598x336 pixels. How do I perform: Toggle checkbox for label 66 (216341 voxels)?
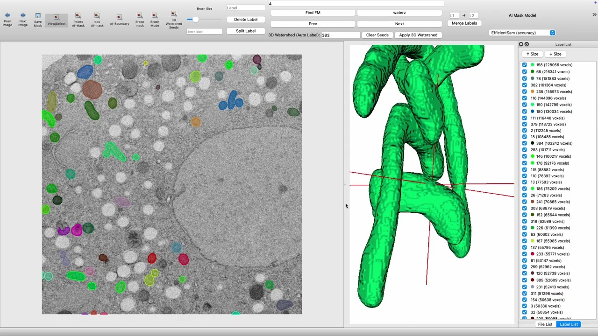[525, 71]
